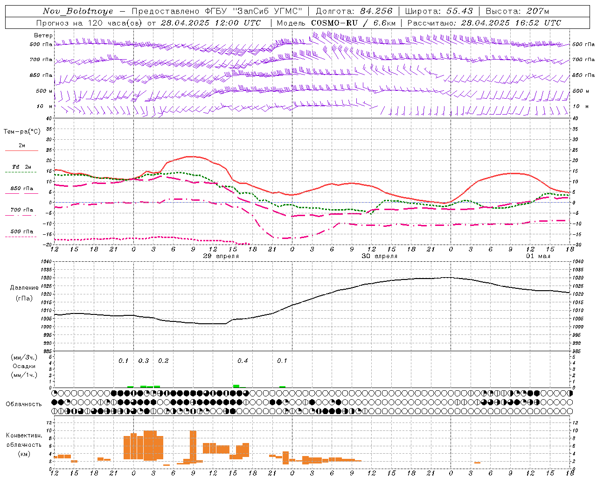
Task: Click the (гПа) unit label
Action: tap(24, 299)
